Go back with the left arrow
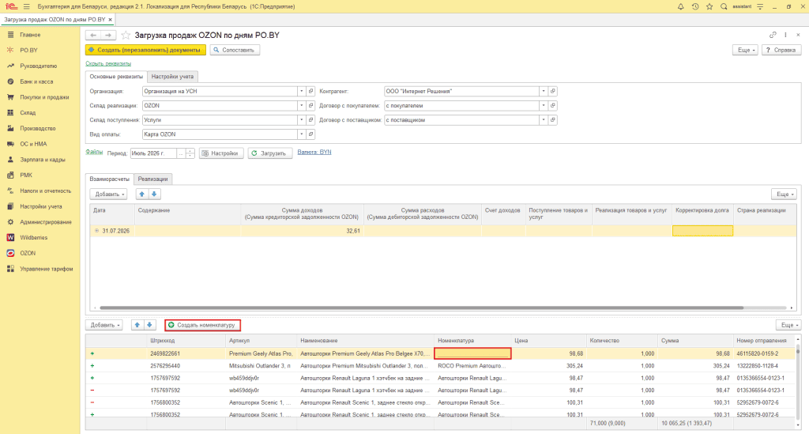 93,35
